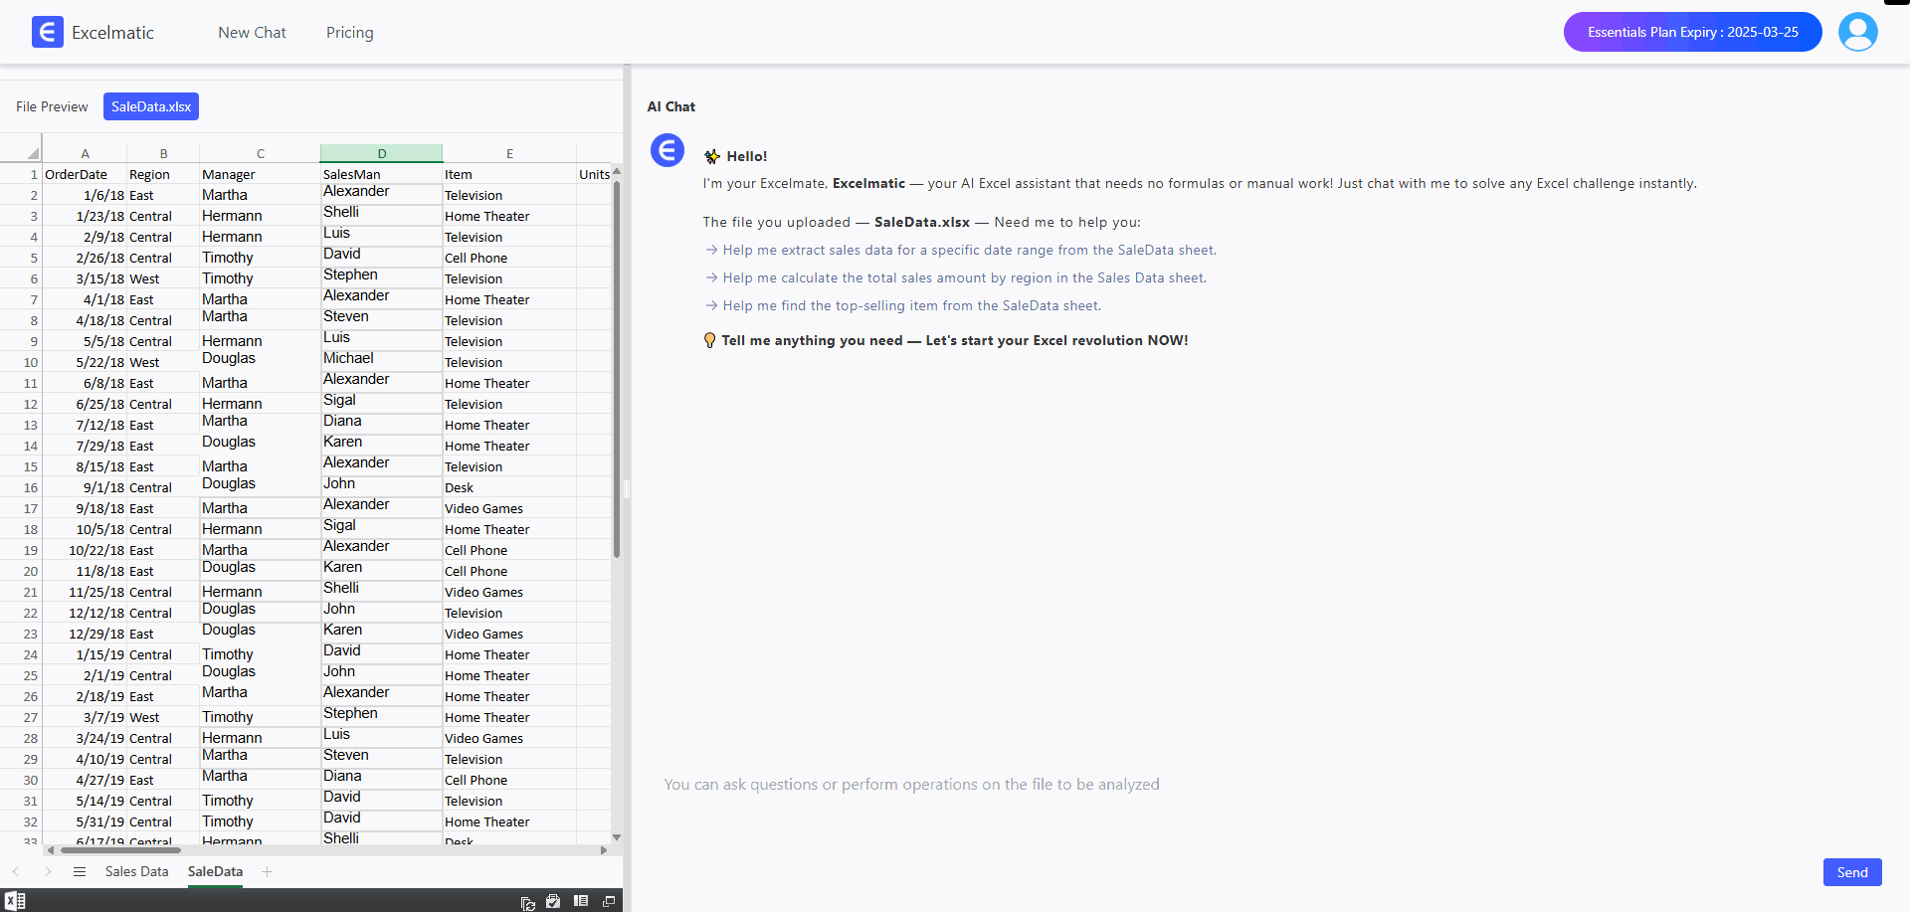Viewport: 1910px width, 912px height.
Task: Go to the previous sheet with left chevron
Action: 16,872
